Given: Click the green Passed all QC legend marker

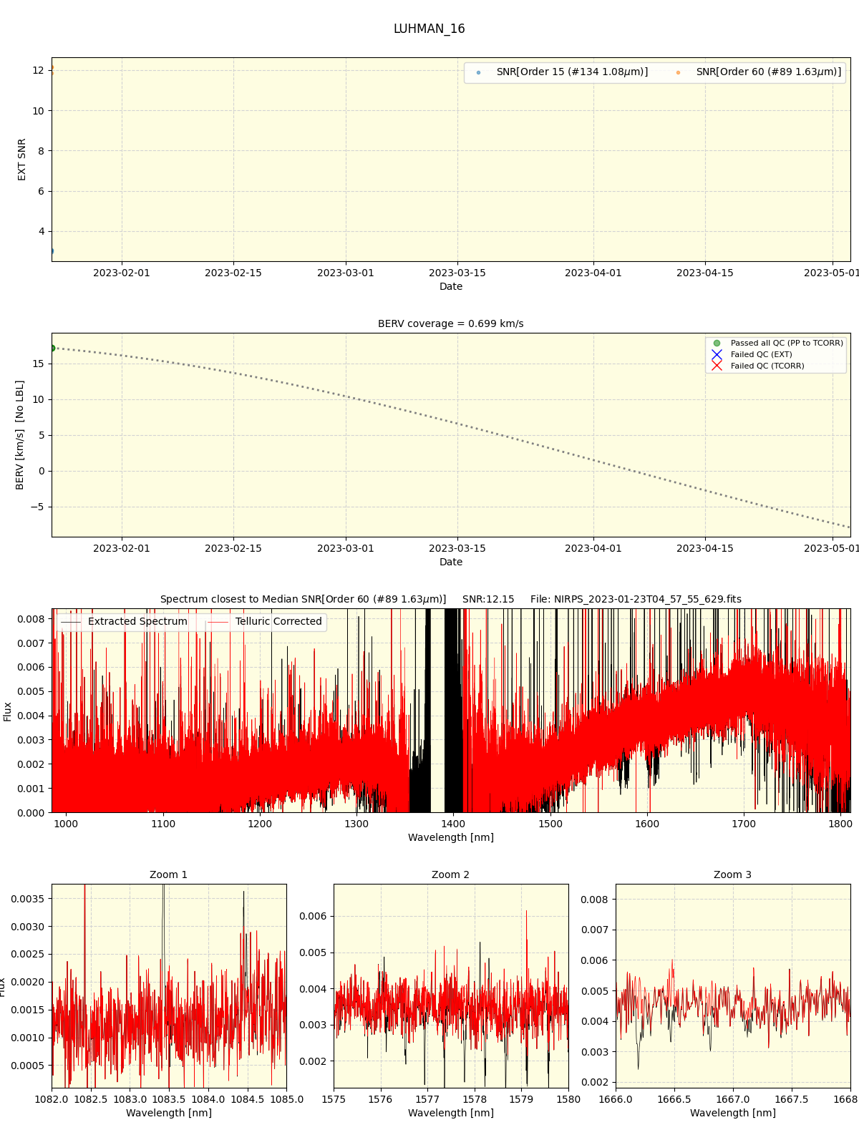Looking at the screenshot, I should click(x=717, y=343).
